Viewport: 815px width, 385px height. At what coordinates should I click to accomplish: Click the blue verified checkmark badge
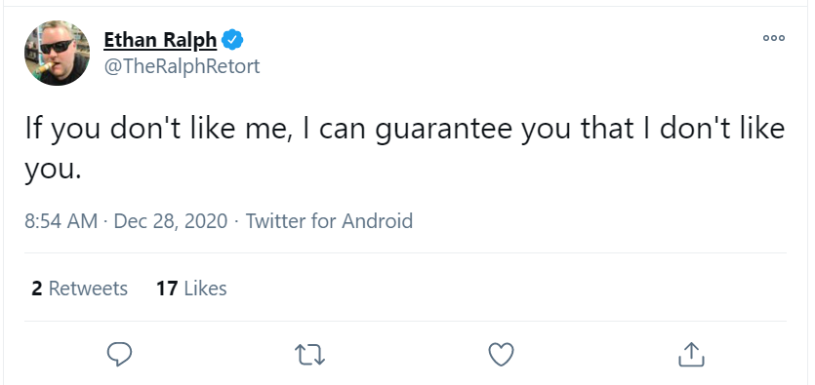pyautogui.click(x=232, y=40)
